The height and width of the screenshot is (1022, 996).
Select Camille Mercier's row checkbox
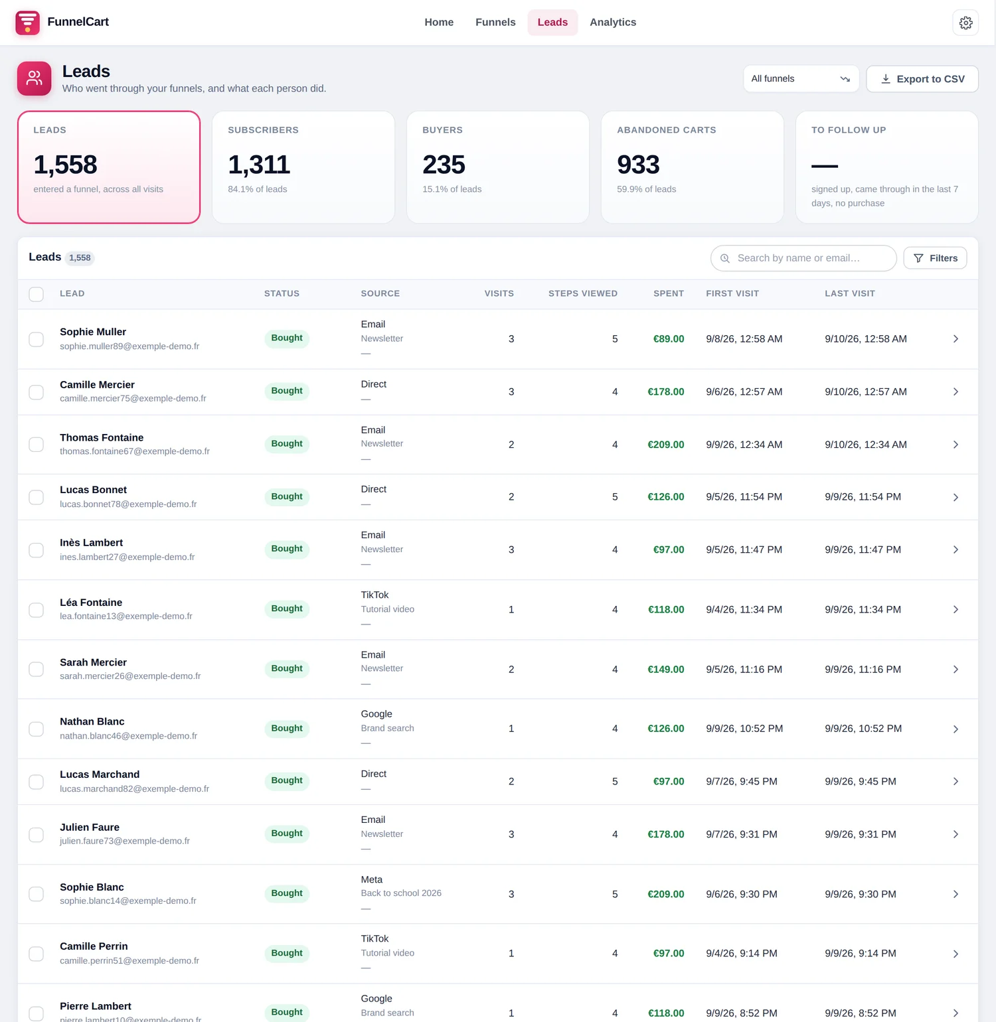tap(37, 392)
